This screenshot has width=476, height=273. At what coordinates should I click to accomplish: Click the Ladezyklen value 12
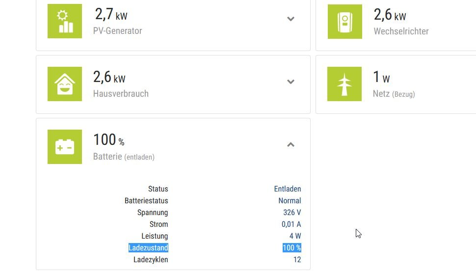(x=297, y=260)
